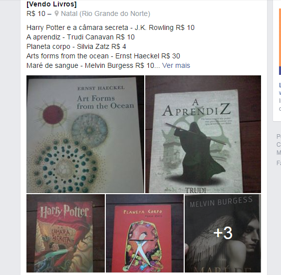281x275 pixels.
Task: View the +3 additional photos thumbnail
Action: click(x=223, y=233)
